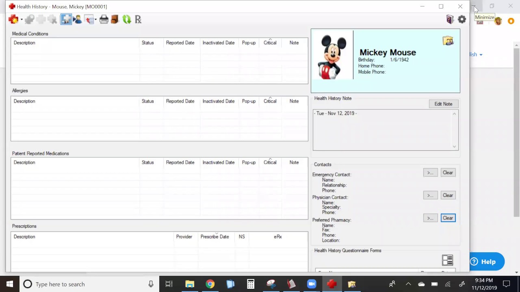Open File Explorer from the taskbar

point(190,284)
